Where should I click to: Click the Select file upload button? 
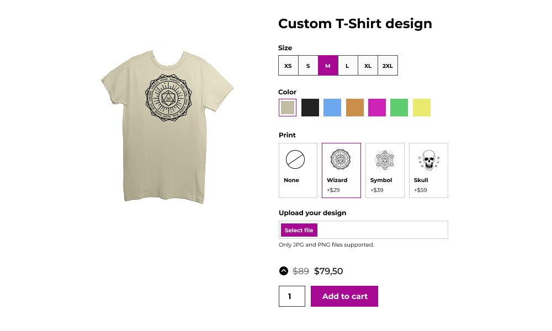point(299,230)
